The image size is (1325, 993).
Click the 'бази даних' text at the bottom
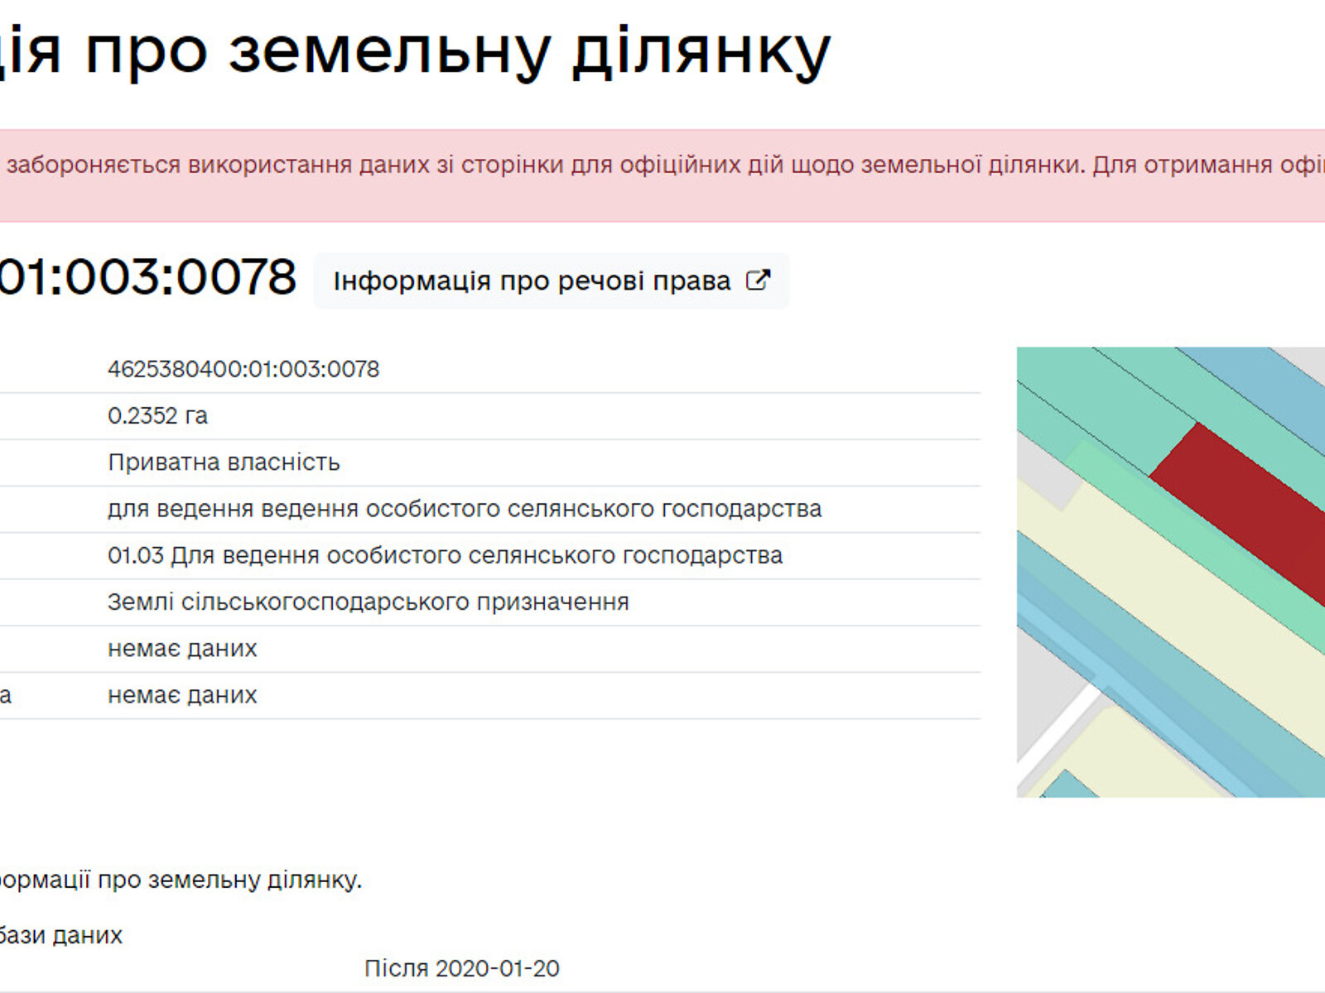tap(61, 936)
